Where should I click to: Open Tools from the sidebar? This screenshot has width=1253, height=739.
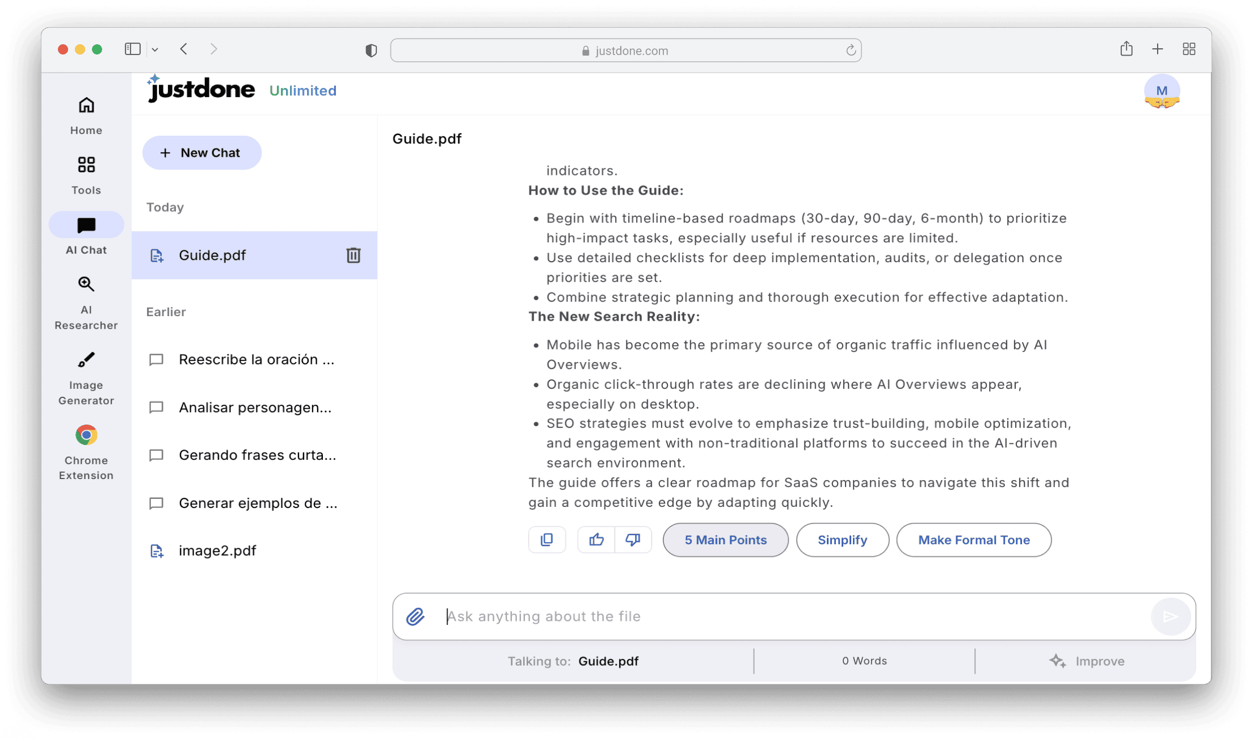coord(86,175)
